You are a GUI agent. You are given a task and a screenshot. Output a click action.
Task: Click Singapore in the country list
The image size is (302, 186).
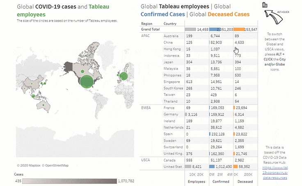tap(172, 81)
